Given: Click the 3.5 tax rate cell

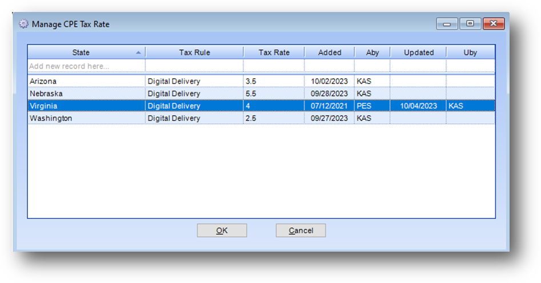Looking at the screenshot, I should tap(274, 82).
